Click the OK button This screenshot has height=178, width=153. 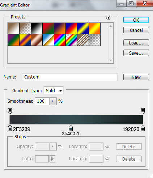click(x=136, y=20)
